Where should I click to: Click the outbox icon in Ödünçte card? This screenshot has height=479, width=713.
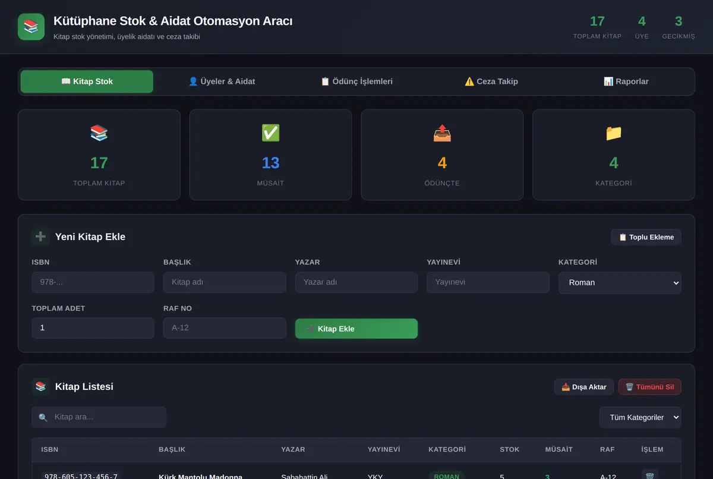[442, 133]
